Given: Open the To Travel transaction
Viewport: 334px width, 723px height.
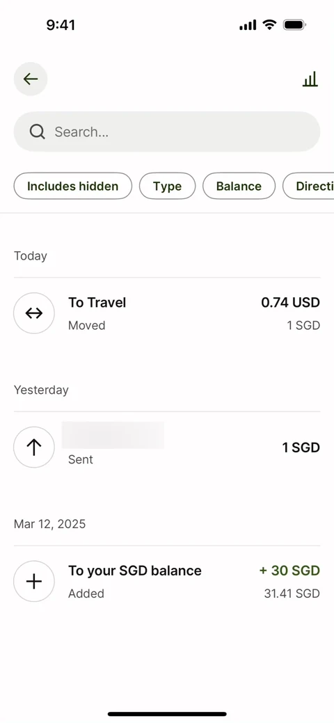Looking at the screenshot, I should point(167,313).
